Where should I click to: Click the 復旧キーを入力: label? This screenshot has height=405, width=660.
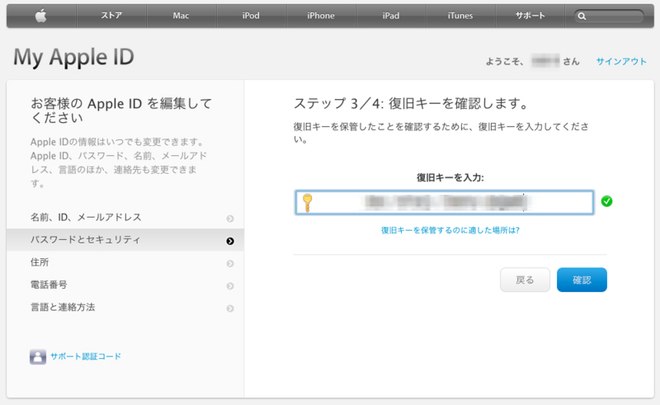click(x=450, y=177)
